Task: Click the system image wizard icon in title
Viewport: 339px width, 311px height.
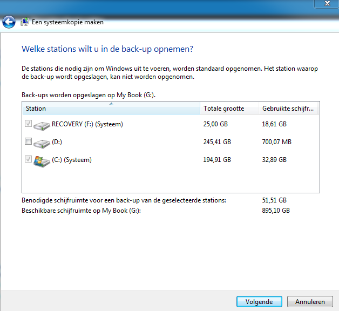Action: [25, 22]
